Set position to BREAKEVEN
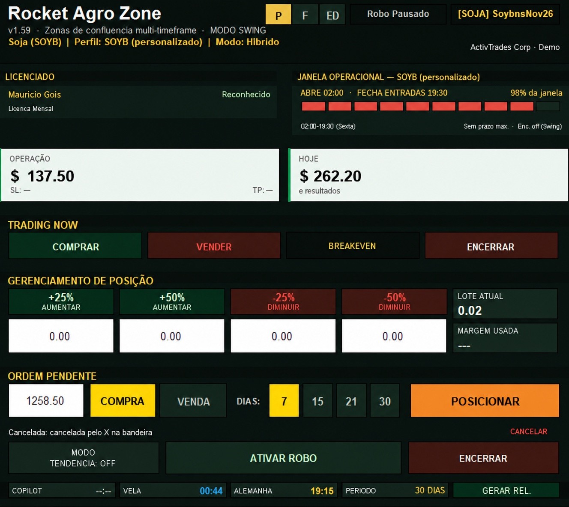The height and width of the screenshot is (507, 569). point(352,246)
